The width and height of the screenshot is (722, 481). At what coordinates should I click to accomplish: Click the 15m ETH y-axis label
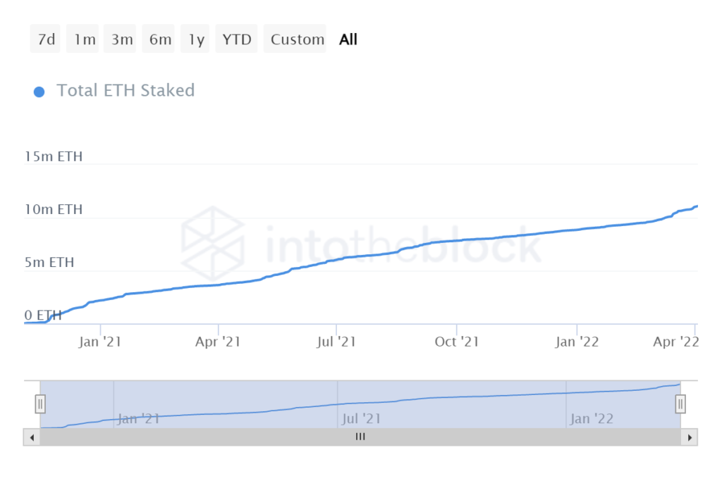(54, 156)
